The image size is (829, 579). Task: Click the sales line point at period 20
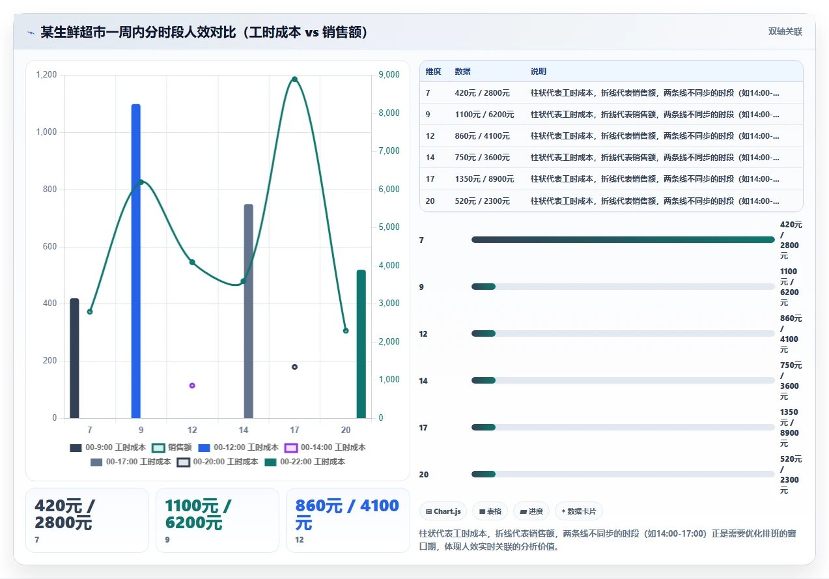[346, 331]
